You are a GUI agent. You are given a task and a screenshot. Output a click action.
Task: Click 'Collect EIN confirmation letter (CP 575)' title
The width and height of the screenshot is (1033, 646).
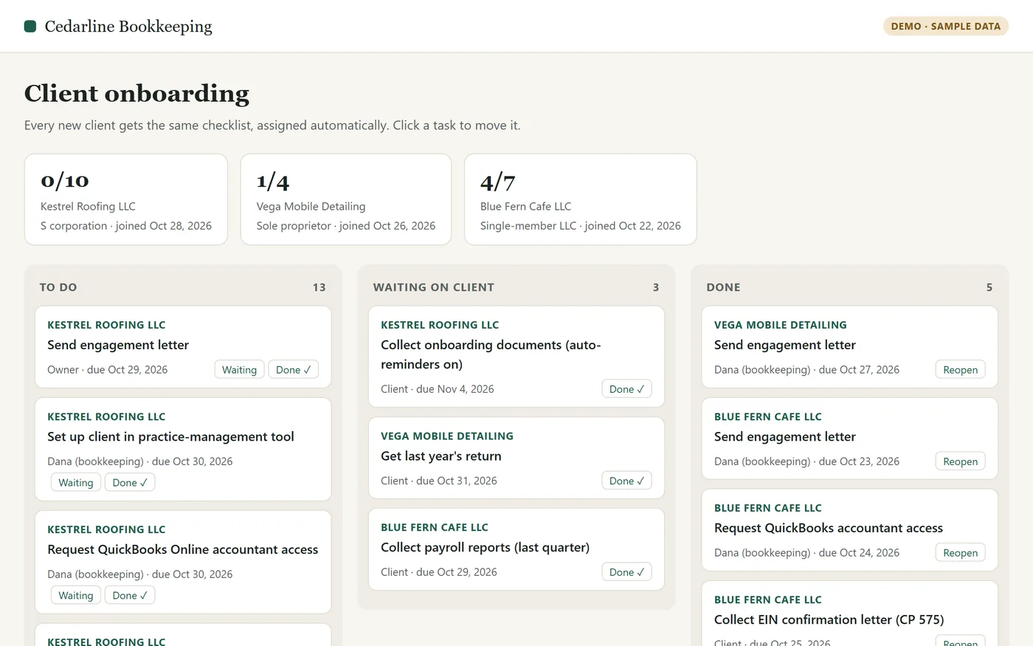point(829,620)
